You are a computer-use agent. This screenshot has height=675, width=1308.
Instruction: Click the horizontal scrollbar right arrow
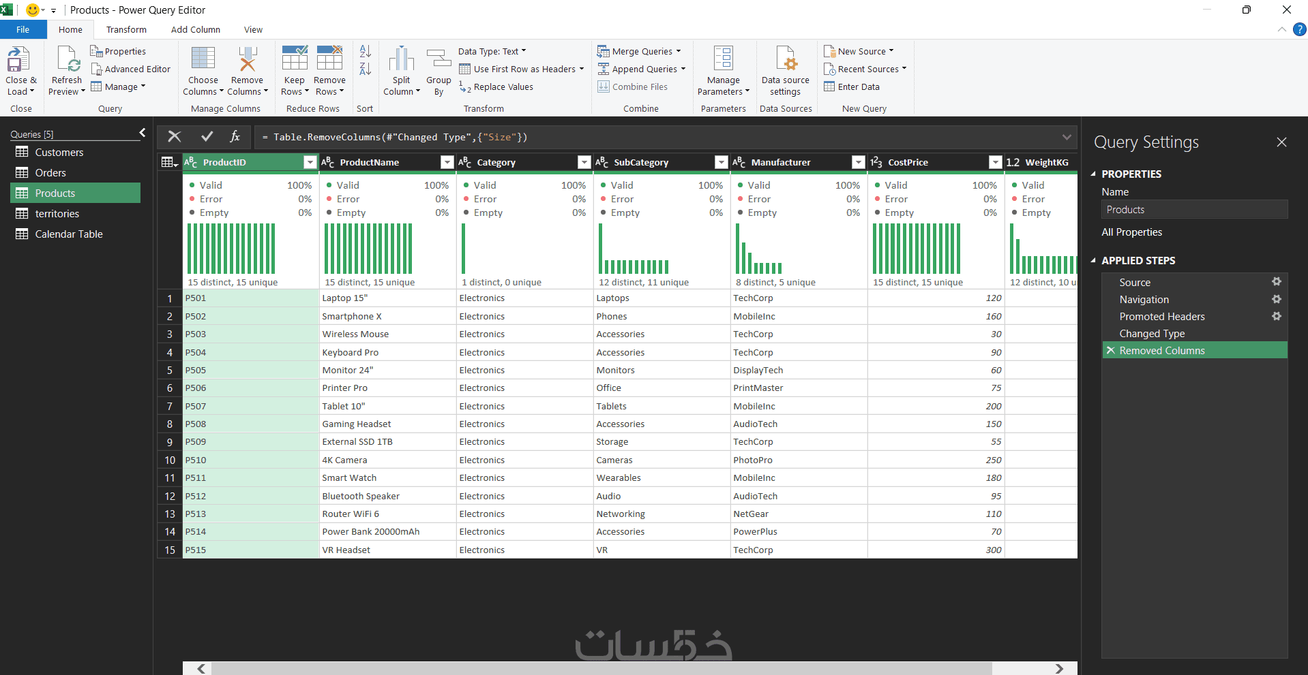[x=1059, y=668]
